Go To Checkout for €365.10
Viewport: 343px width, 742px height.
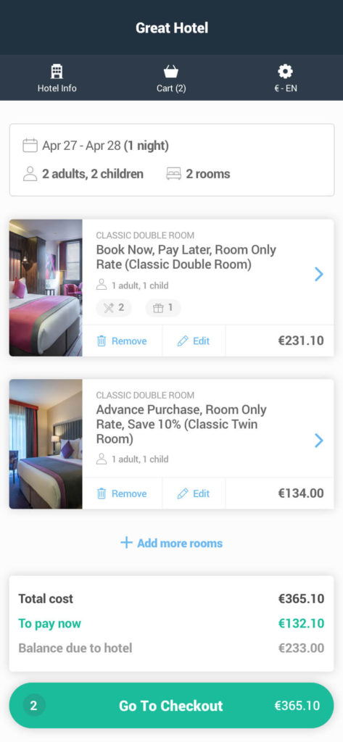point(171,706)
